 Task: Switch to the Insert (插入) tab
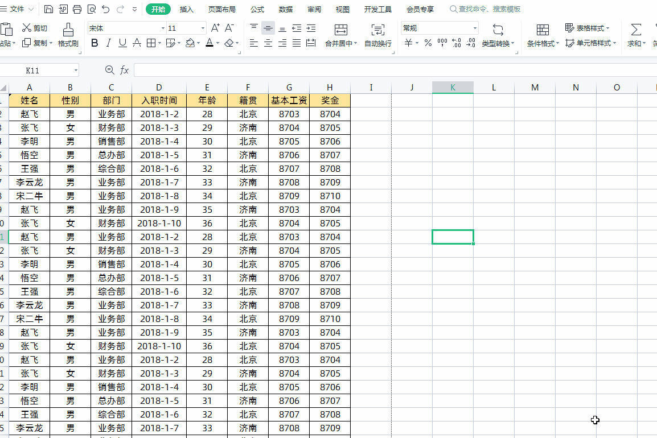coord(186,9)
